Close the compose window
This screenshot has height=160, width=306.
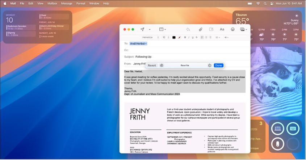[125, 29]
